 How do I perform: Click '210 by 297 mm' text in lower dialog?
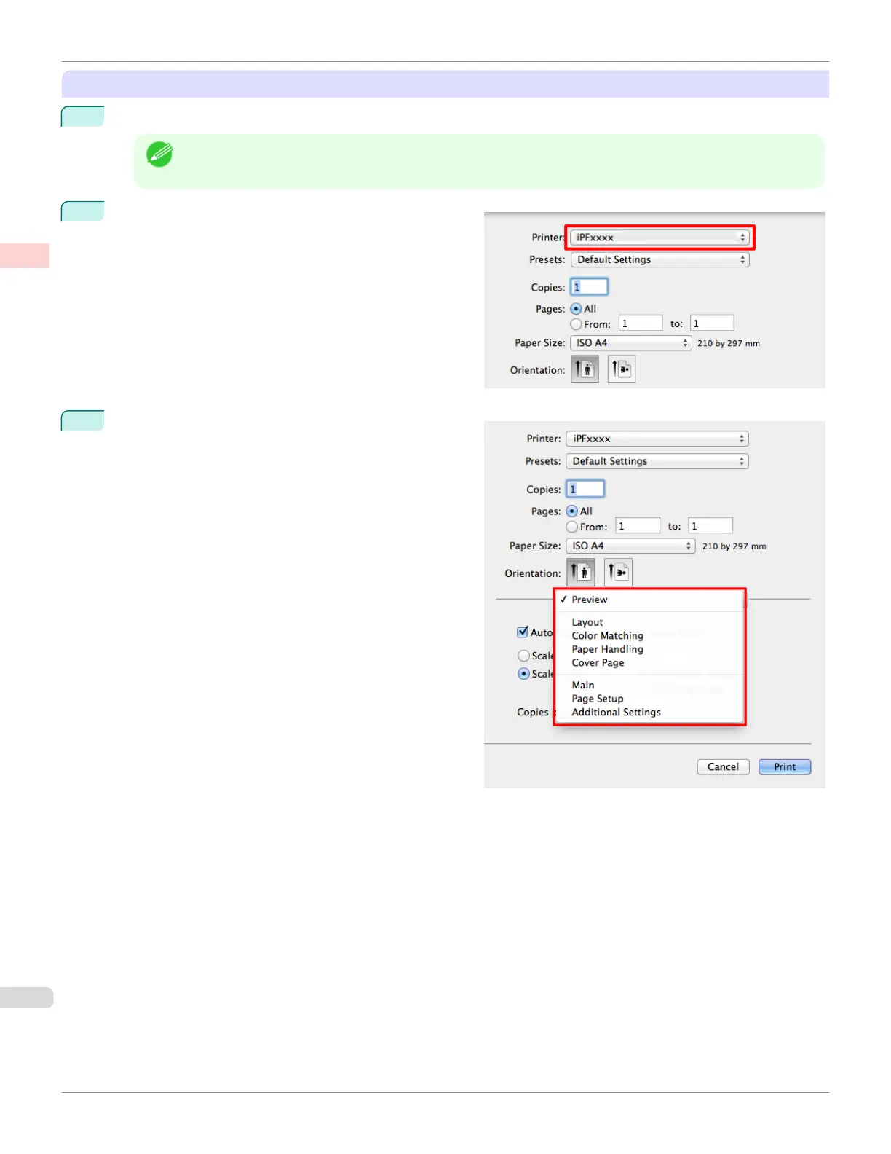click(x=734, y=546)
